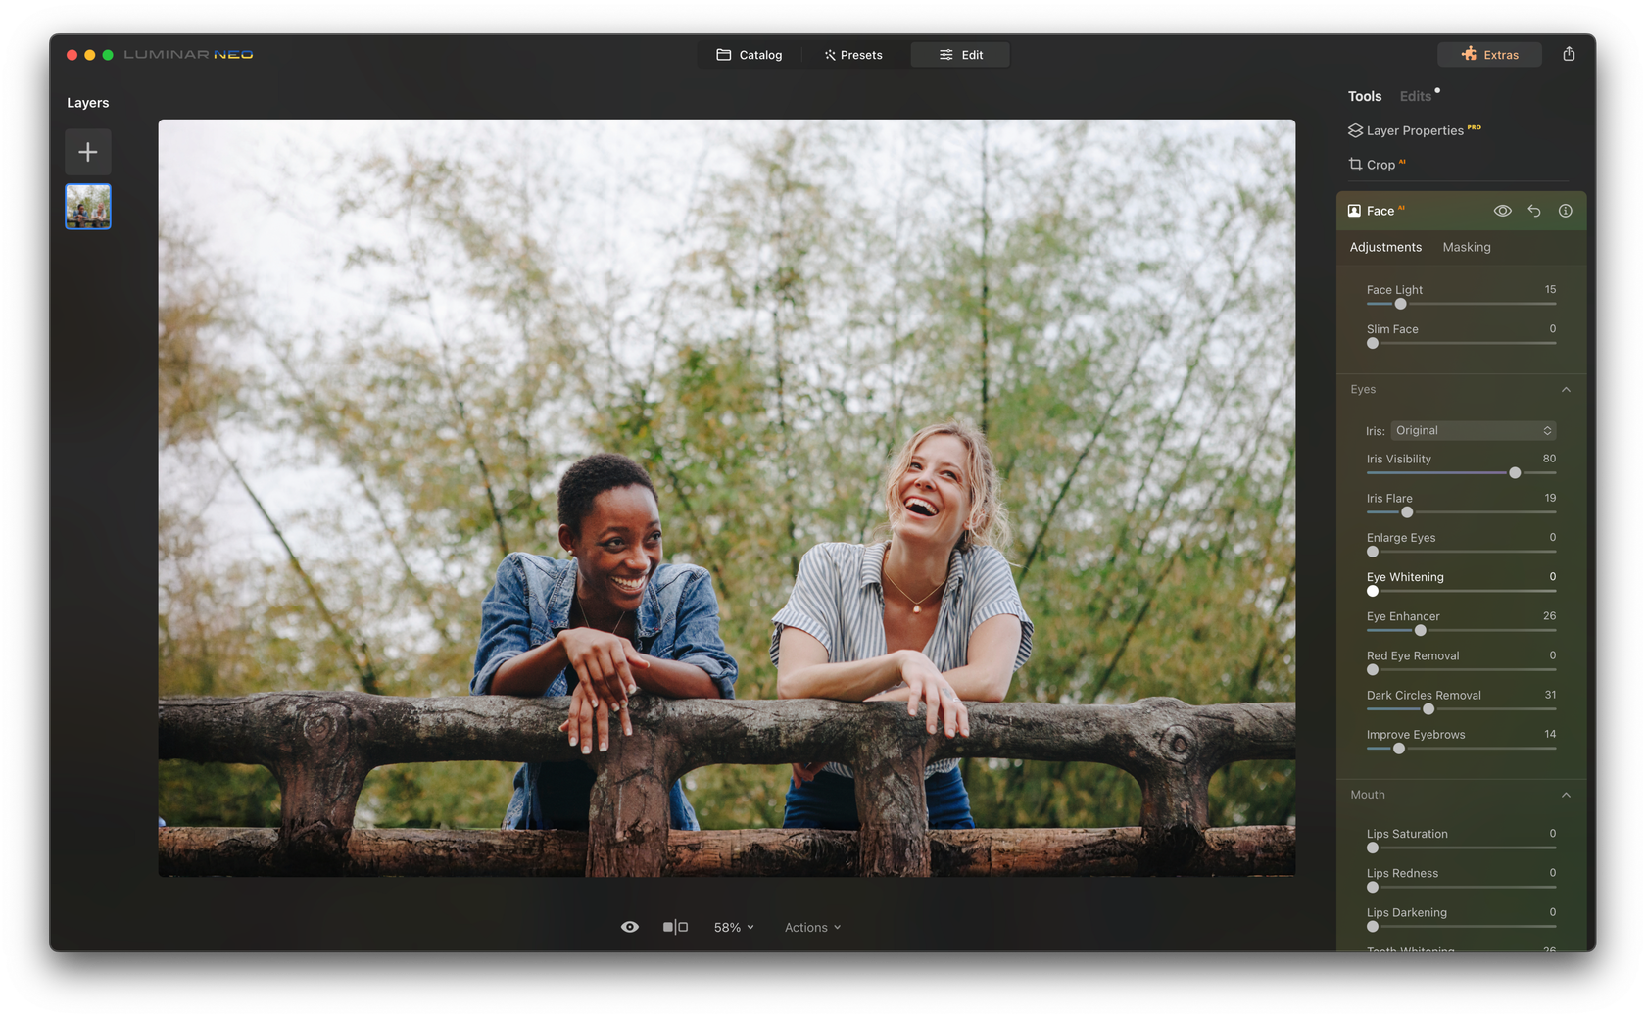Open the Extras button
This screenshot has width=1646, height=1018.
point(1490,54)
